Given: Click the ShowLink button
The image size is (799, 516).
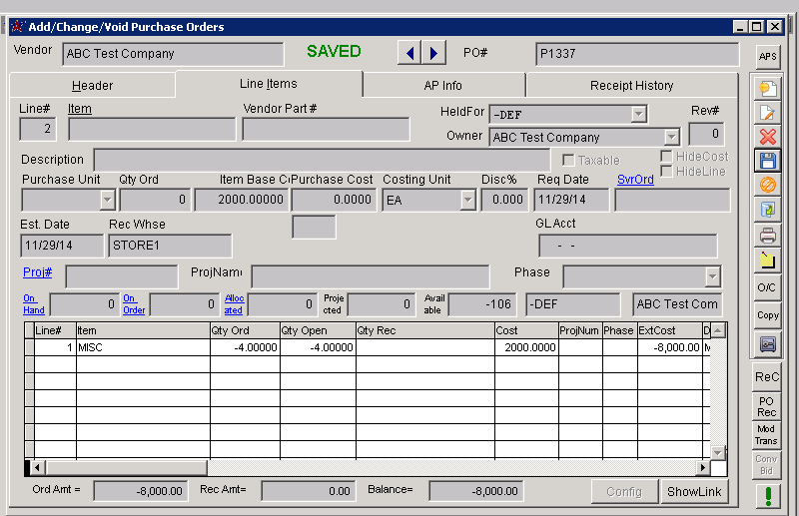Looking at the screenshot, I should tap(694, 491).
